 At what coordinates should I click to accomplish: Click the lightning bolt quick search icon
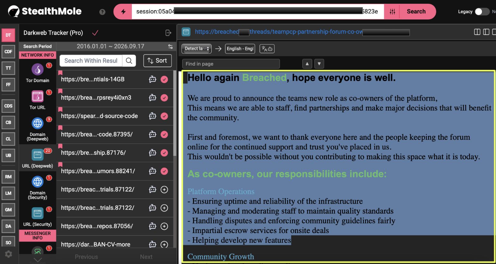[123, 11]
